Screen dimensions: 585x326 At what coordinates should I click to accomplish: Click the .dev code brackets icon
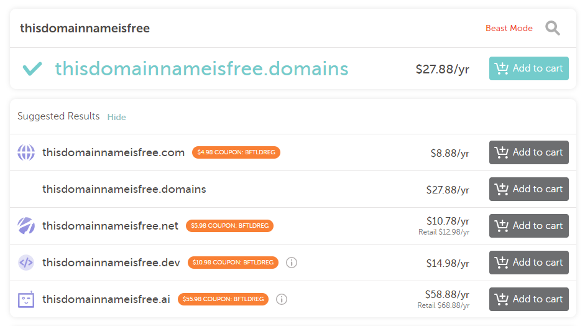pos(26,263)
